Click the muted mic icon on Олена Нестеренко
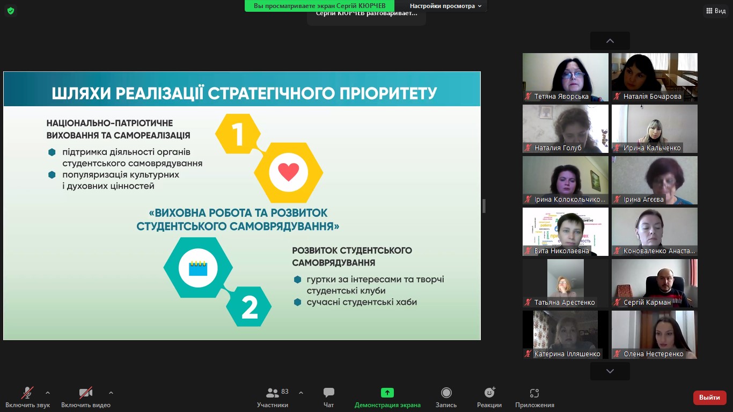 tap(618, 354)
